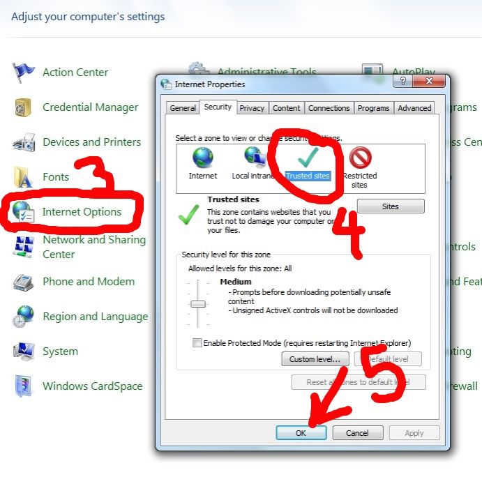Open Network and Sharing Center link
The image size is (482, 477).
(94, 247)
